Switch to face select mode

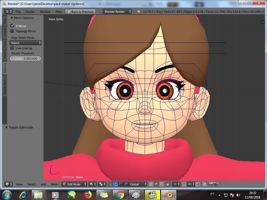click(x=161, y=184)
